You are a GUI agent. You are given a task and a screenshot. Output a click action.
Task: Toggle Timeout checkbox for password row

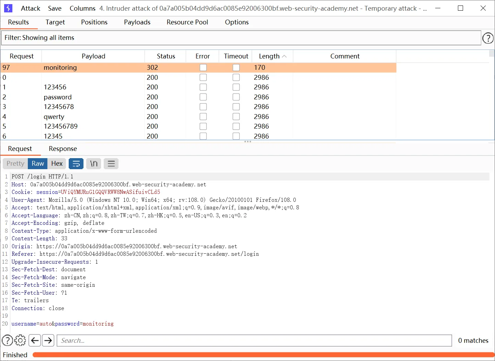(x=236, y=97)
